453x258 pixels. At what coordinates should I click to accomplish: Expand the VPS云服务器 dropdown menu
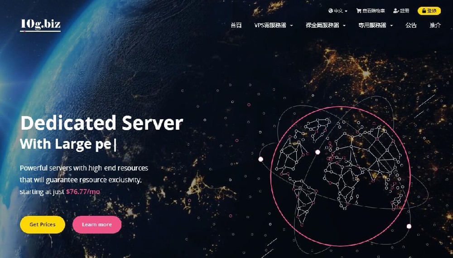[x=274, y=25]
